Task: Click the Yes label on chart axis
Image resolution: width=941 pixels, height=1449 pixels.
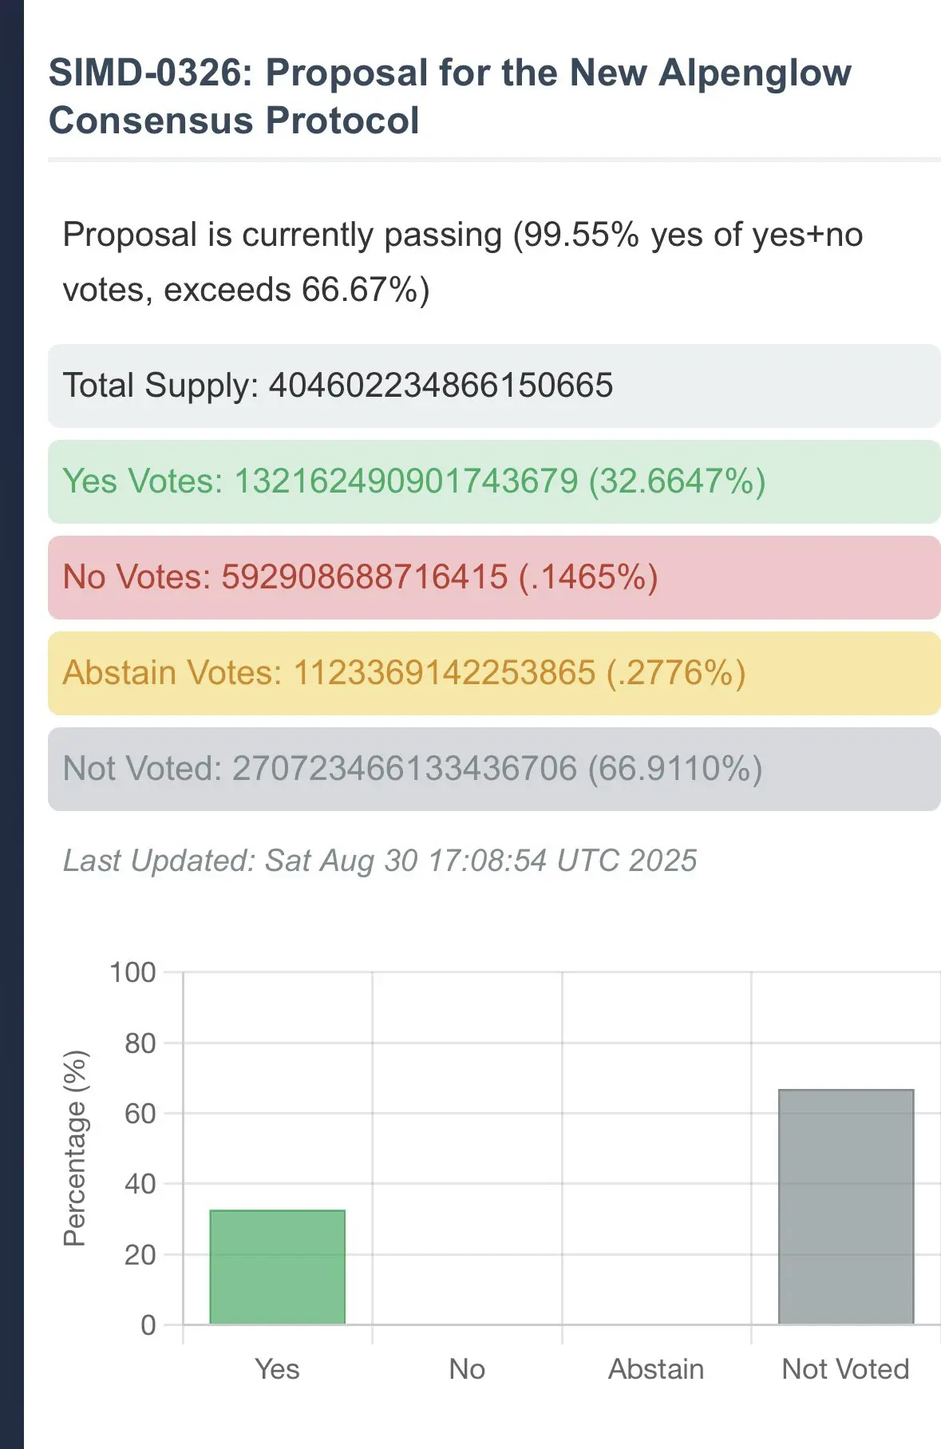Action: 277,1368
